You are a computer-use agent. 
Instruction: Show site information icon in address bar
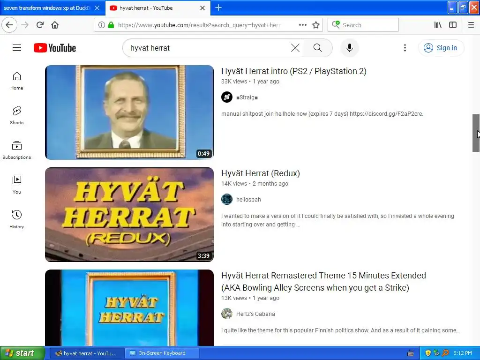[101, 25]
